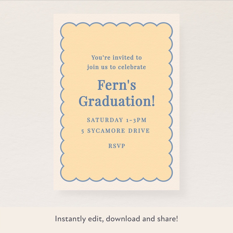
Task: Select the "1-3PM" time text
Action: tap(136, 120)
